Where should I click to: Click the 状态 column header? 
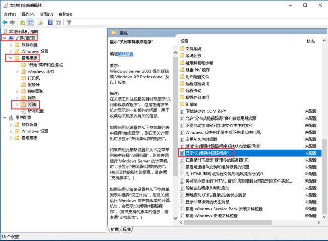(x=311, y=41)
